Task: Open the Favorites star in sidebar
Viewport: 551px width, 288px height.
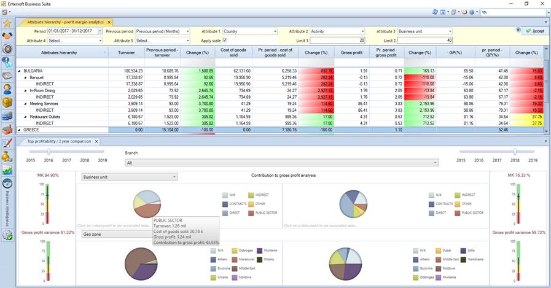Action: pyautogui.click(x=7, y=23)
